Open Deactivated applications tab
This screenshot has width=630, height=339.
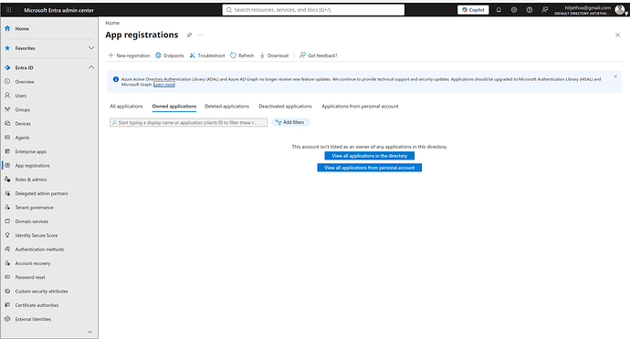[285, 107]
